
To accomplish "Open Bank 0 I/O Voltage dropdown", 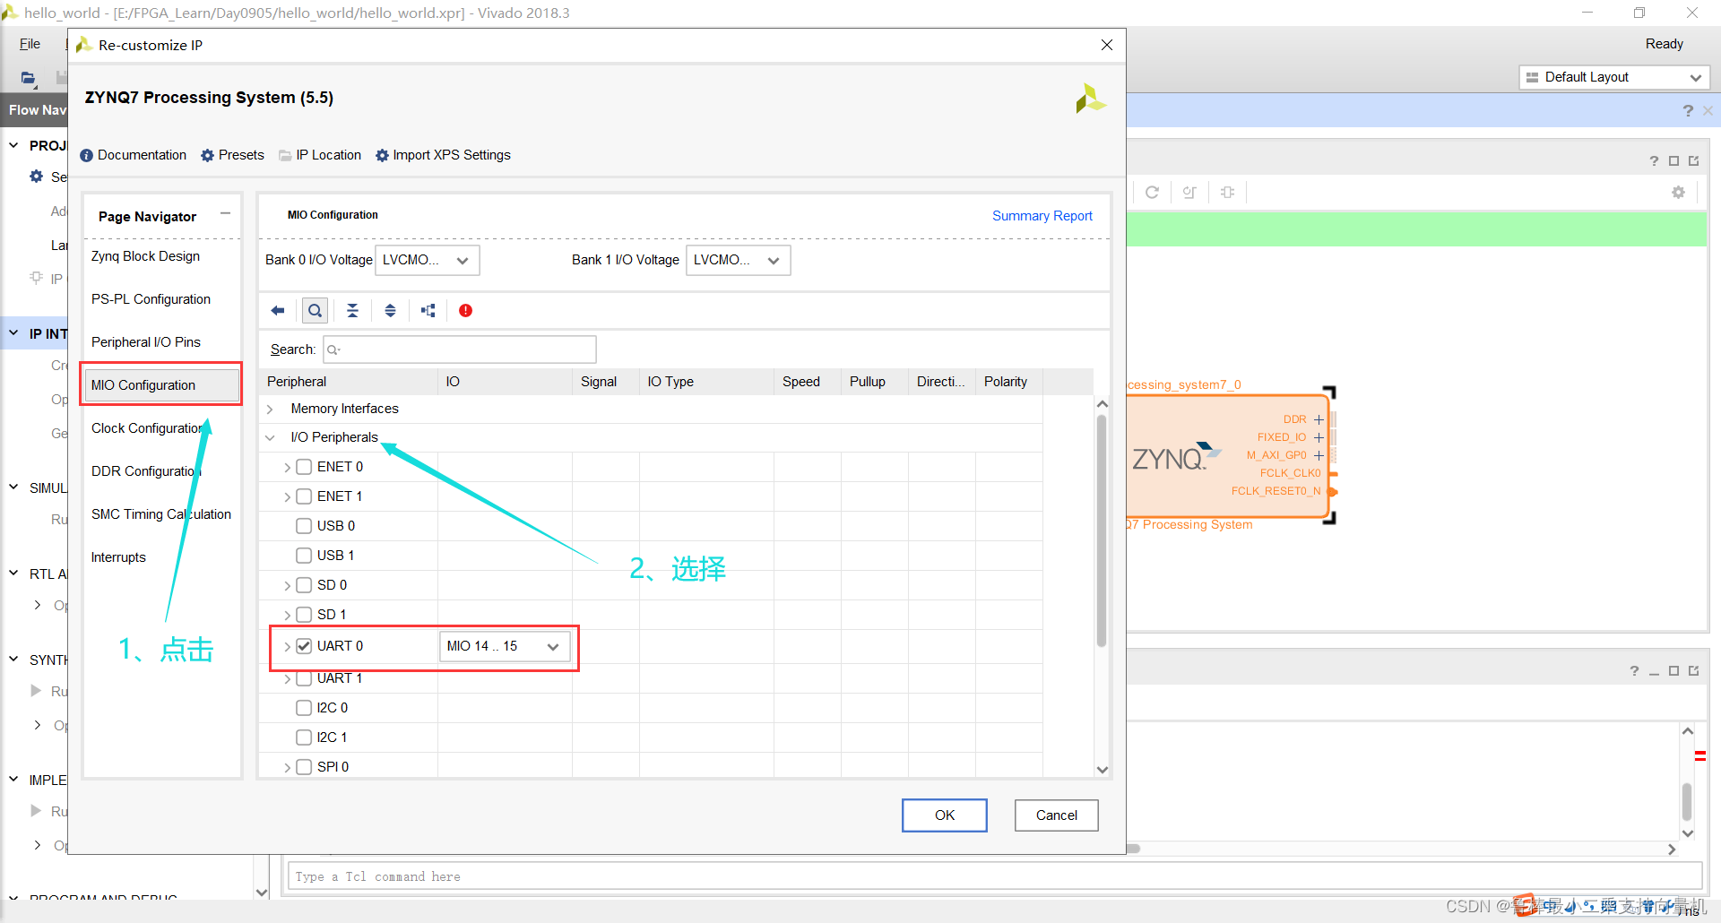I will (427, 260).
